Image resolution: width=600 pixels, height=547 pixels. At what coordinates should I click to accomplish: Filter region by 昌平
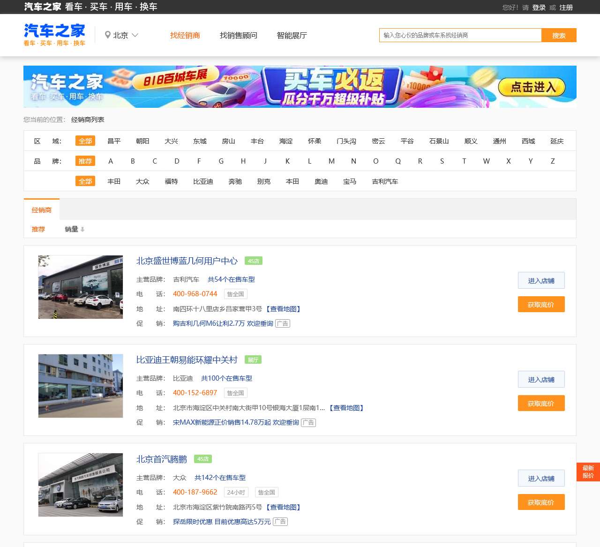pyautogui.click(x=114, y=141)
